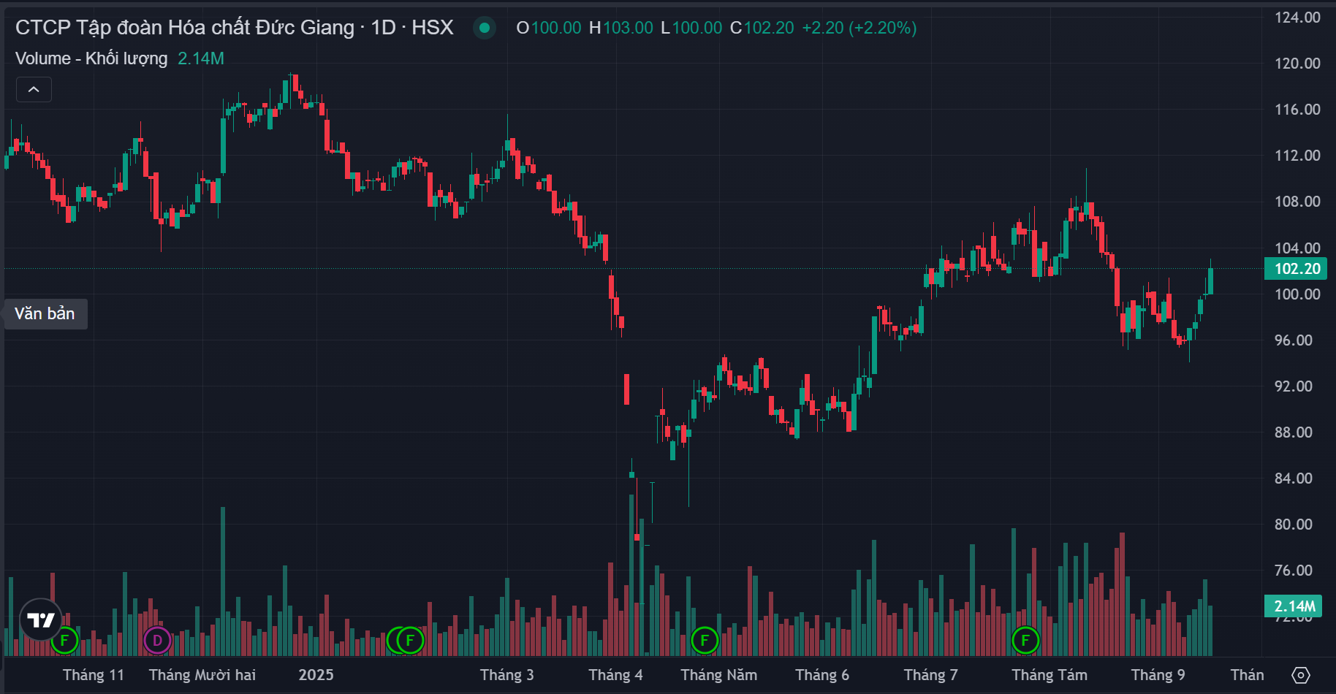Screen dimensions: 1336x694
Task: Select the Văn bản tooltip label
Action: click(45, 313)
